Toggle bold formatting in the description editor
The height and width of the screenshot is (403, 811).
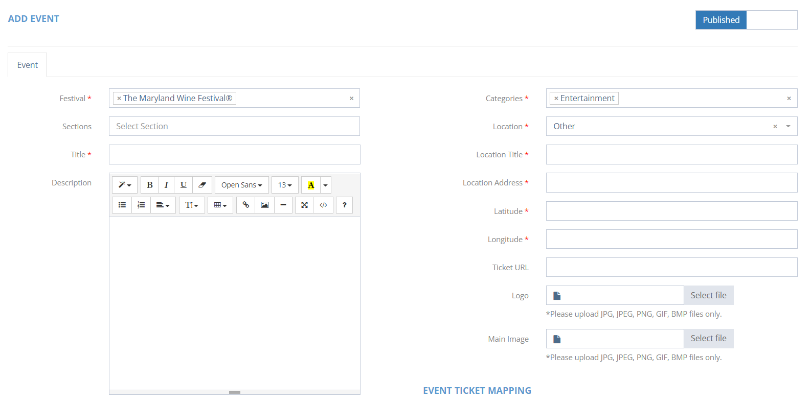click(150, 185)
